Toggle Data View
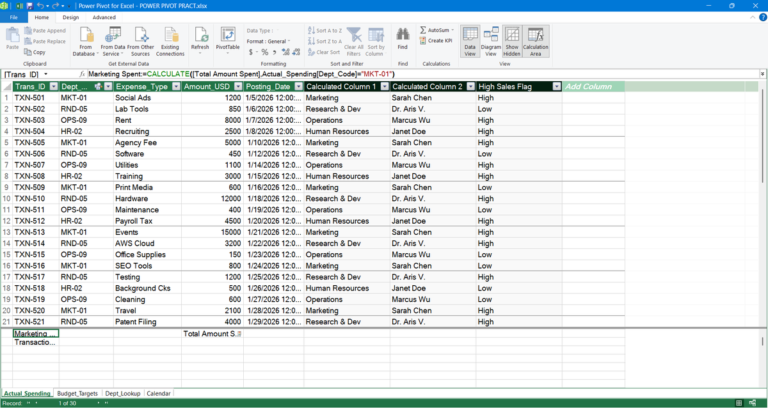The height and width of the screenshot is (408, 768). pos(470,42)
